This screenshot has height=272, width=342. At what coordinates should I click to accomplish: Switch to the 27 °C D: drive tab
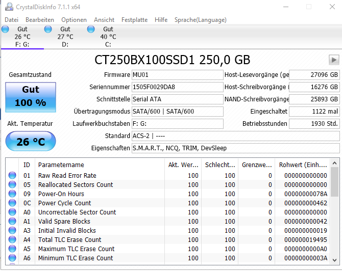tap(65, 37)
